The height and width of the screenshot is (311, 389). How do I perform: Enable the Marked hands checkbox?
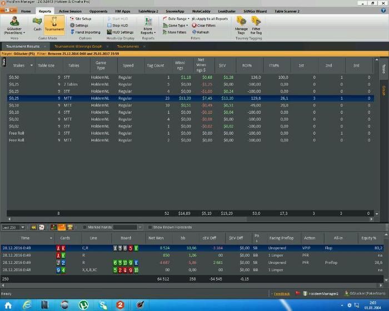(85, 227)
